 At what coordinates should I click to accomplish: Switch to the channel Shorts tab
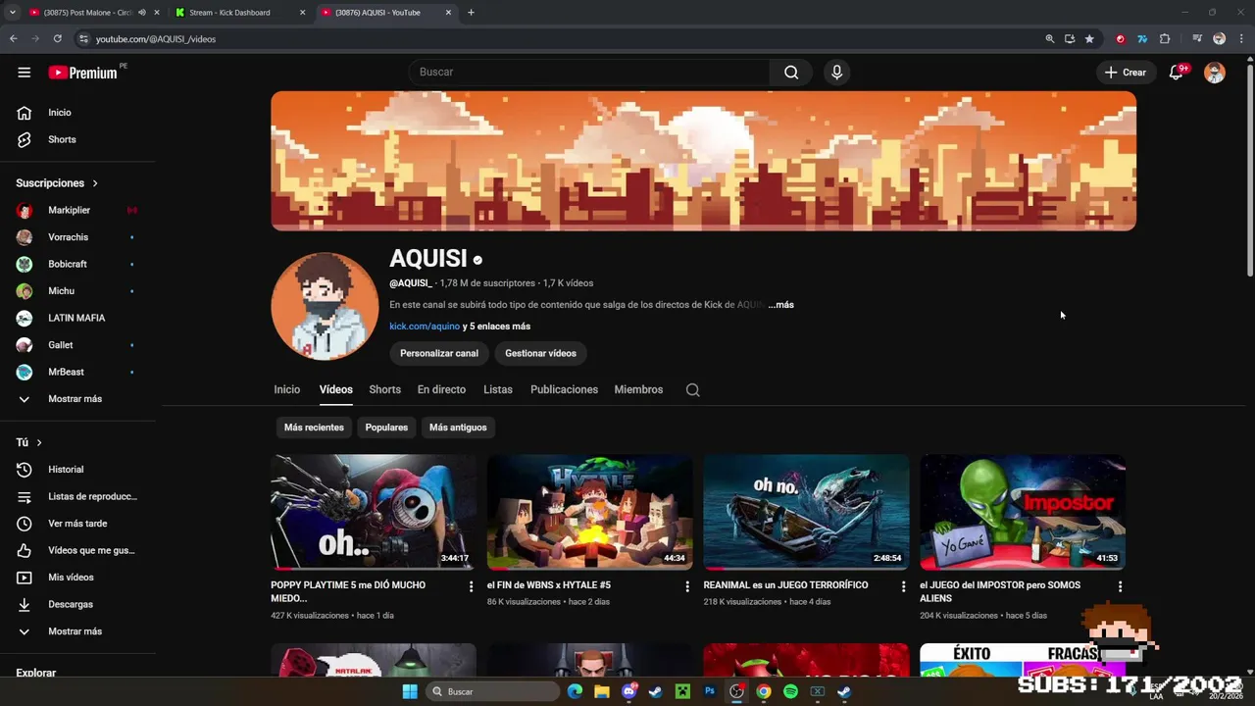click(384, 389)
